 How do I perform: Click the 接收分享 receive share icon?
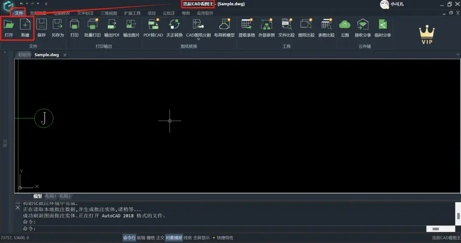[363, 24]
